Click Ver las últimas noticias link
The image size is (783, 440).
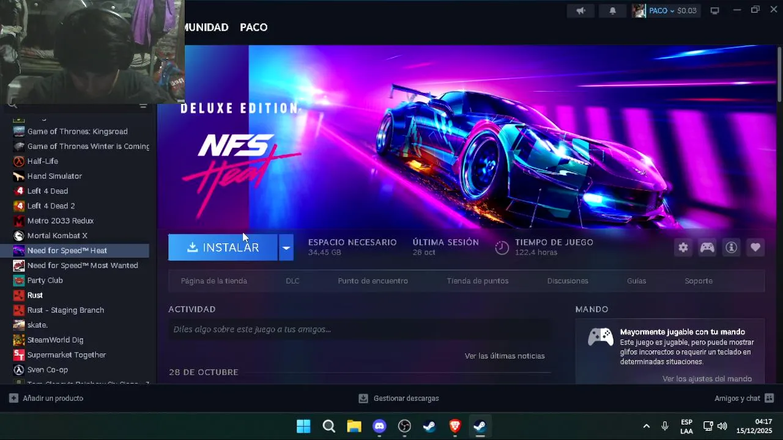pos(505,356)
